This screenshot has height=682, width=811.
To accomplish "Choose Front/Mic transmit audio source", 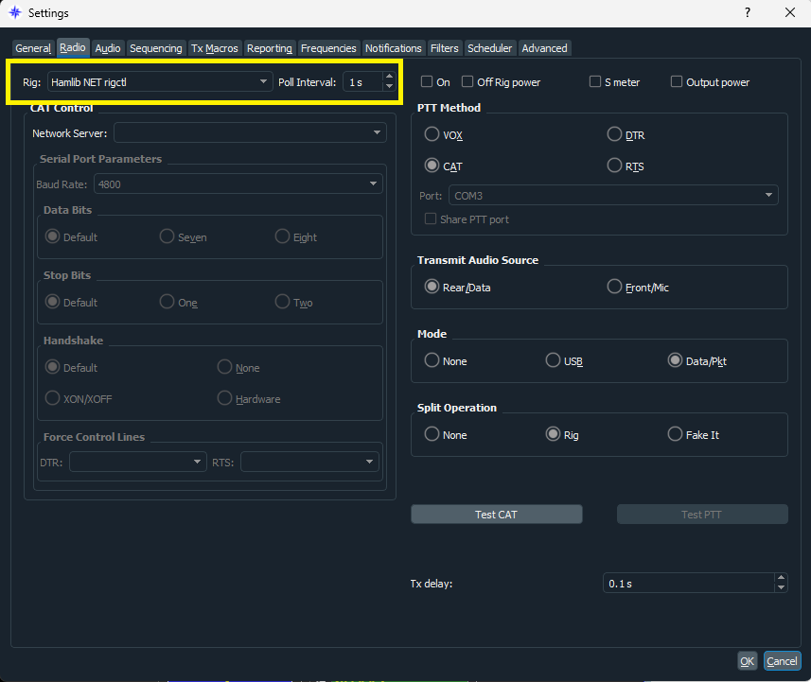I will click(615, 288).
